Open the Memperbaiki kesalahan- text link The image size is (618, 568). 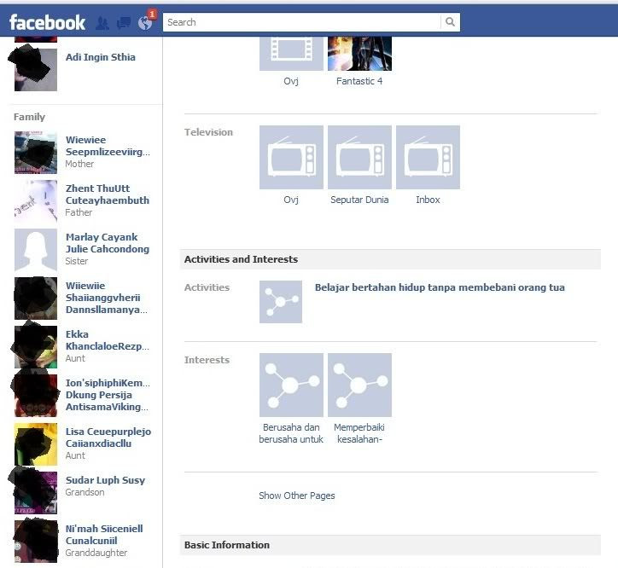359,433
